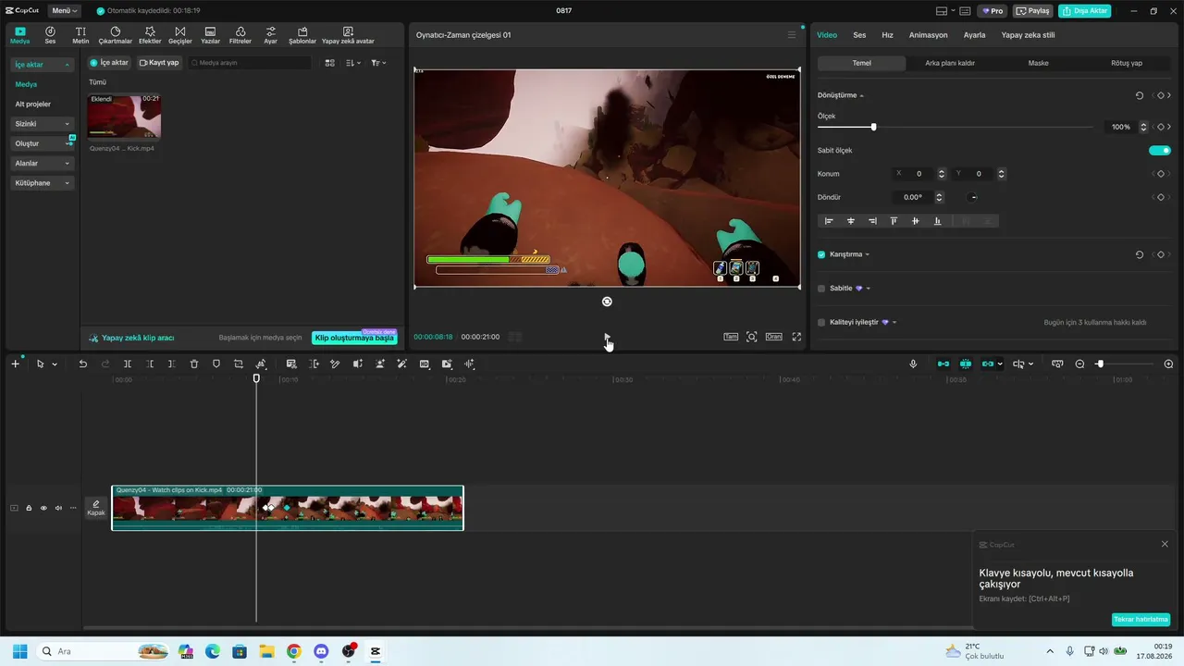Screen dimensions: 1184x666
Task: Click the undo arrow in timeline toolbar
Action: point(82,364)
